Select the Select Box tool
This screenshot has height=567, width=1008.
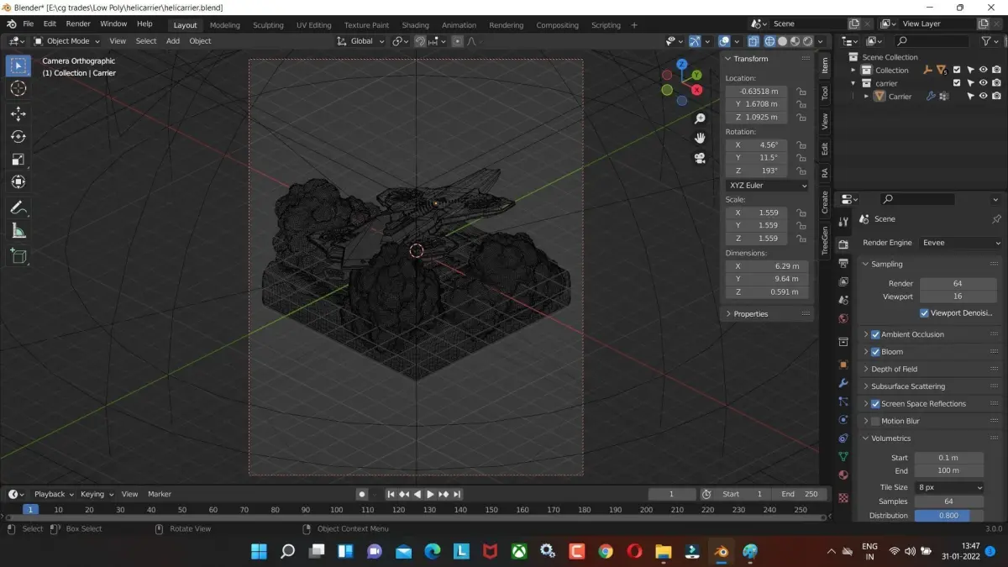(18, 65)
